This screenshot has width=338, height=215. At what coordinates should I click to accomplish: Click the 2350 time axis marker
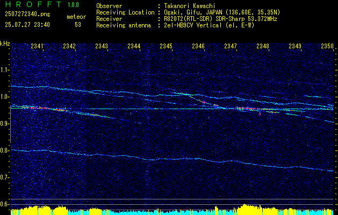point(327,46)
